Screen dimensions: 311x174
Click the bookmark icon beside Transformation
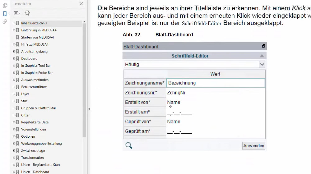pyautogui.click(x=17, y=158)
